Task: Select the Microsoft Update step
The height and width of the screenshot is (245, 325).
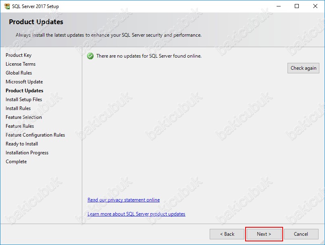Action: [24, 82]
